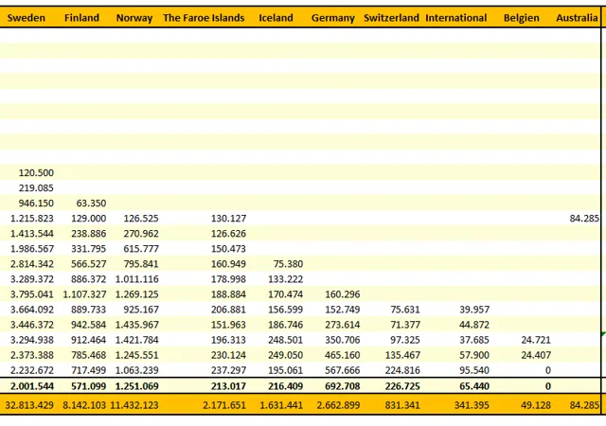
Task: Select The Faroe Islands header cell
Action: click(x=204, y=18)
